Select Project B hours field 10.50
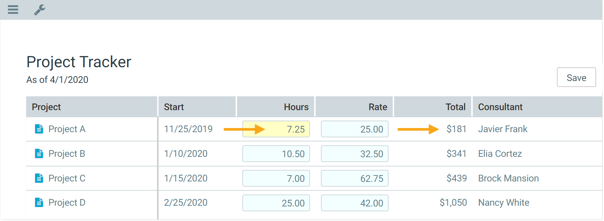Screen dimensions: 604x221 (x=276, y=154)
